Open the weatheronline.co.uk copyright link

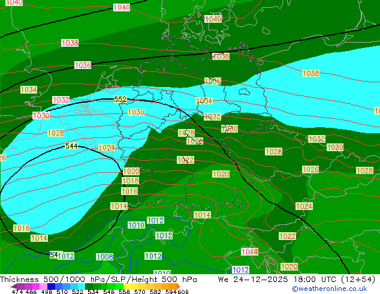point(330,289)
